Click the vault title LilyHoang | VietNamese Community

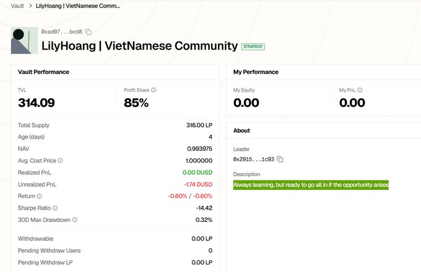click(140, 46)
